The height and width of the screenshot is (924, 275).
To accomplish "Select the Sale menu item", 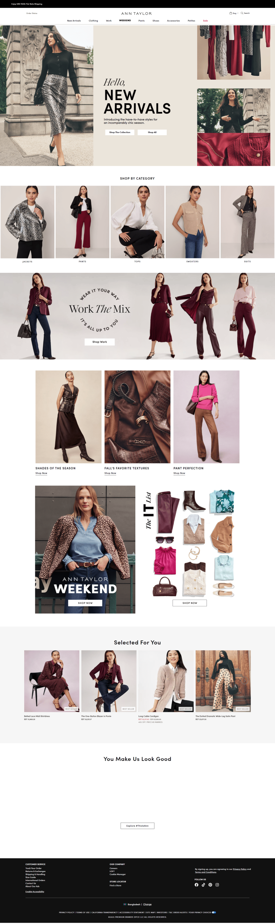I will click(x=205, y=21).
